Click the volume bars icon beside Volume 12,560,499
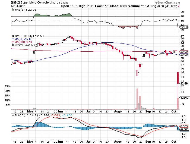This screenshot has width=190, height=144. (x=13, y=45)
